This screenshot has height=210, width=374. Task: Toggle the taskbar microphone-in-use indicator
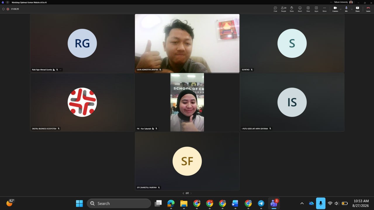pos(321,203)
